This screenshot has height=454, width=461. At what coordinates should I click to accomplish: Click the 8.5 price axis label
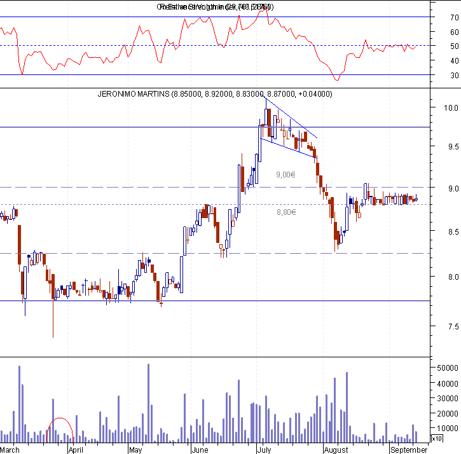[x=453, y=231]
